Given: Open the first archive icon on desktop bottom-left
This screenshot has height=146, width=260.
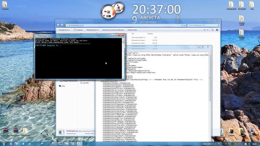Looking at the screenshot, I should (5, 131).
